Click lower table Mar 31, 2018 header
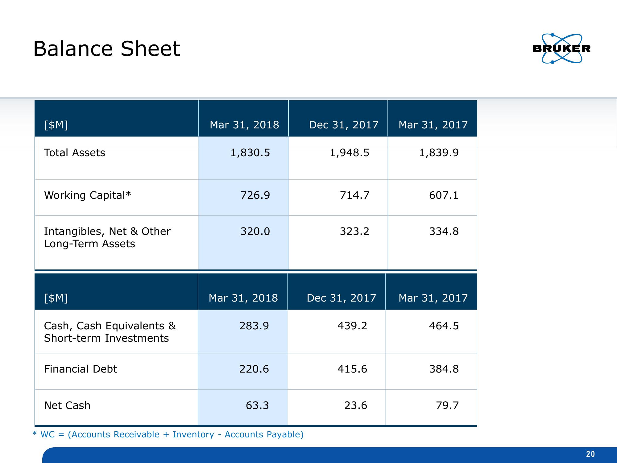617x463 pixels. click(243, 298)
